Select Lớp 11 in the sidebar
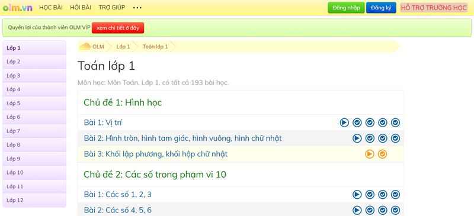The image size is (474, 216). 34,186
